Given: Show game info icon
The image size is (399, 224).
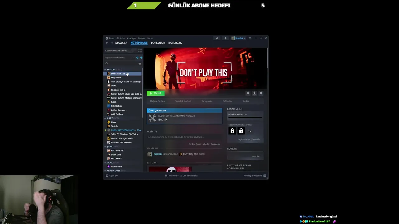Looking at the screenshot, I should tap(254, 93).
